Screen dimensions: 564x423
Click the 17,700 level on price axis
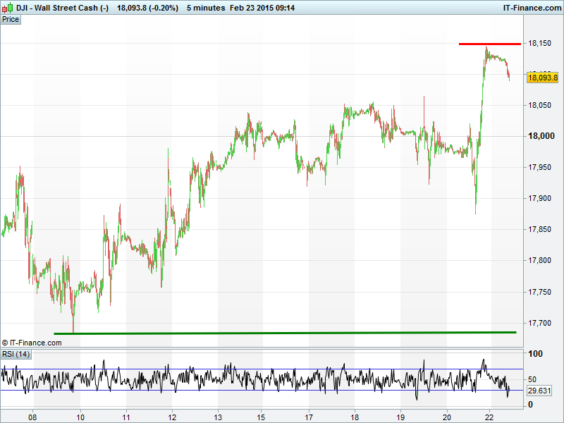pos(541,323)
